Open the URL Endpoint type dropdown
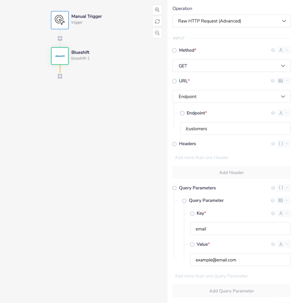 point(231,97)
